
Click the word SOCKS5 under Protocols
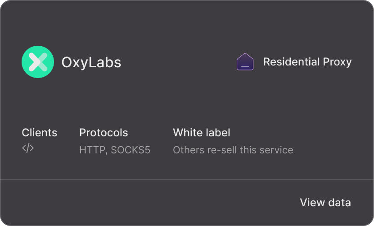tap(131, 150)
